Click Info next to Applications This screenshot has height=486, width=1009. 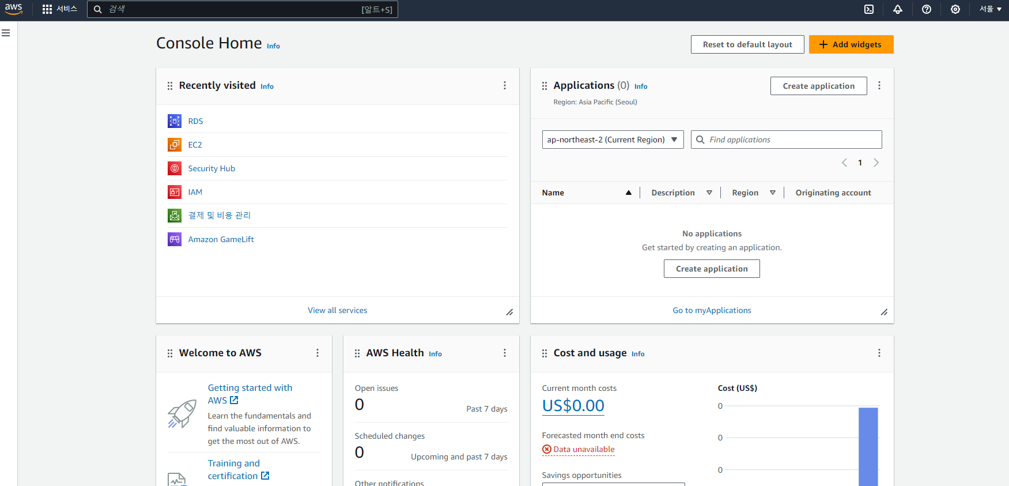click(x=641, y=86)
